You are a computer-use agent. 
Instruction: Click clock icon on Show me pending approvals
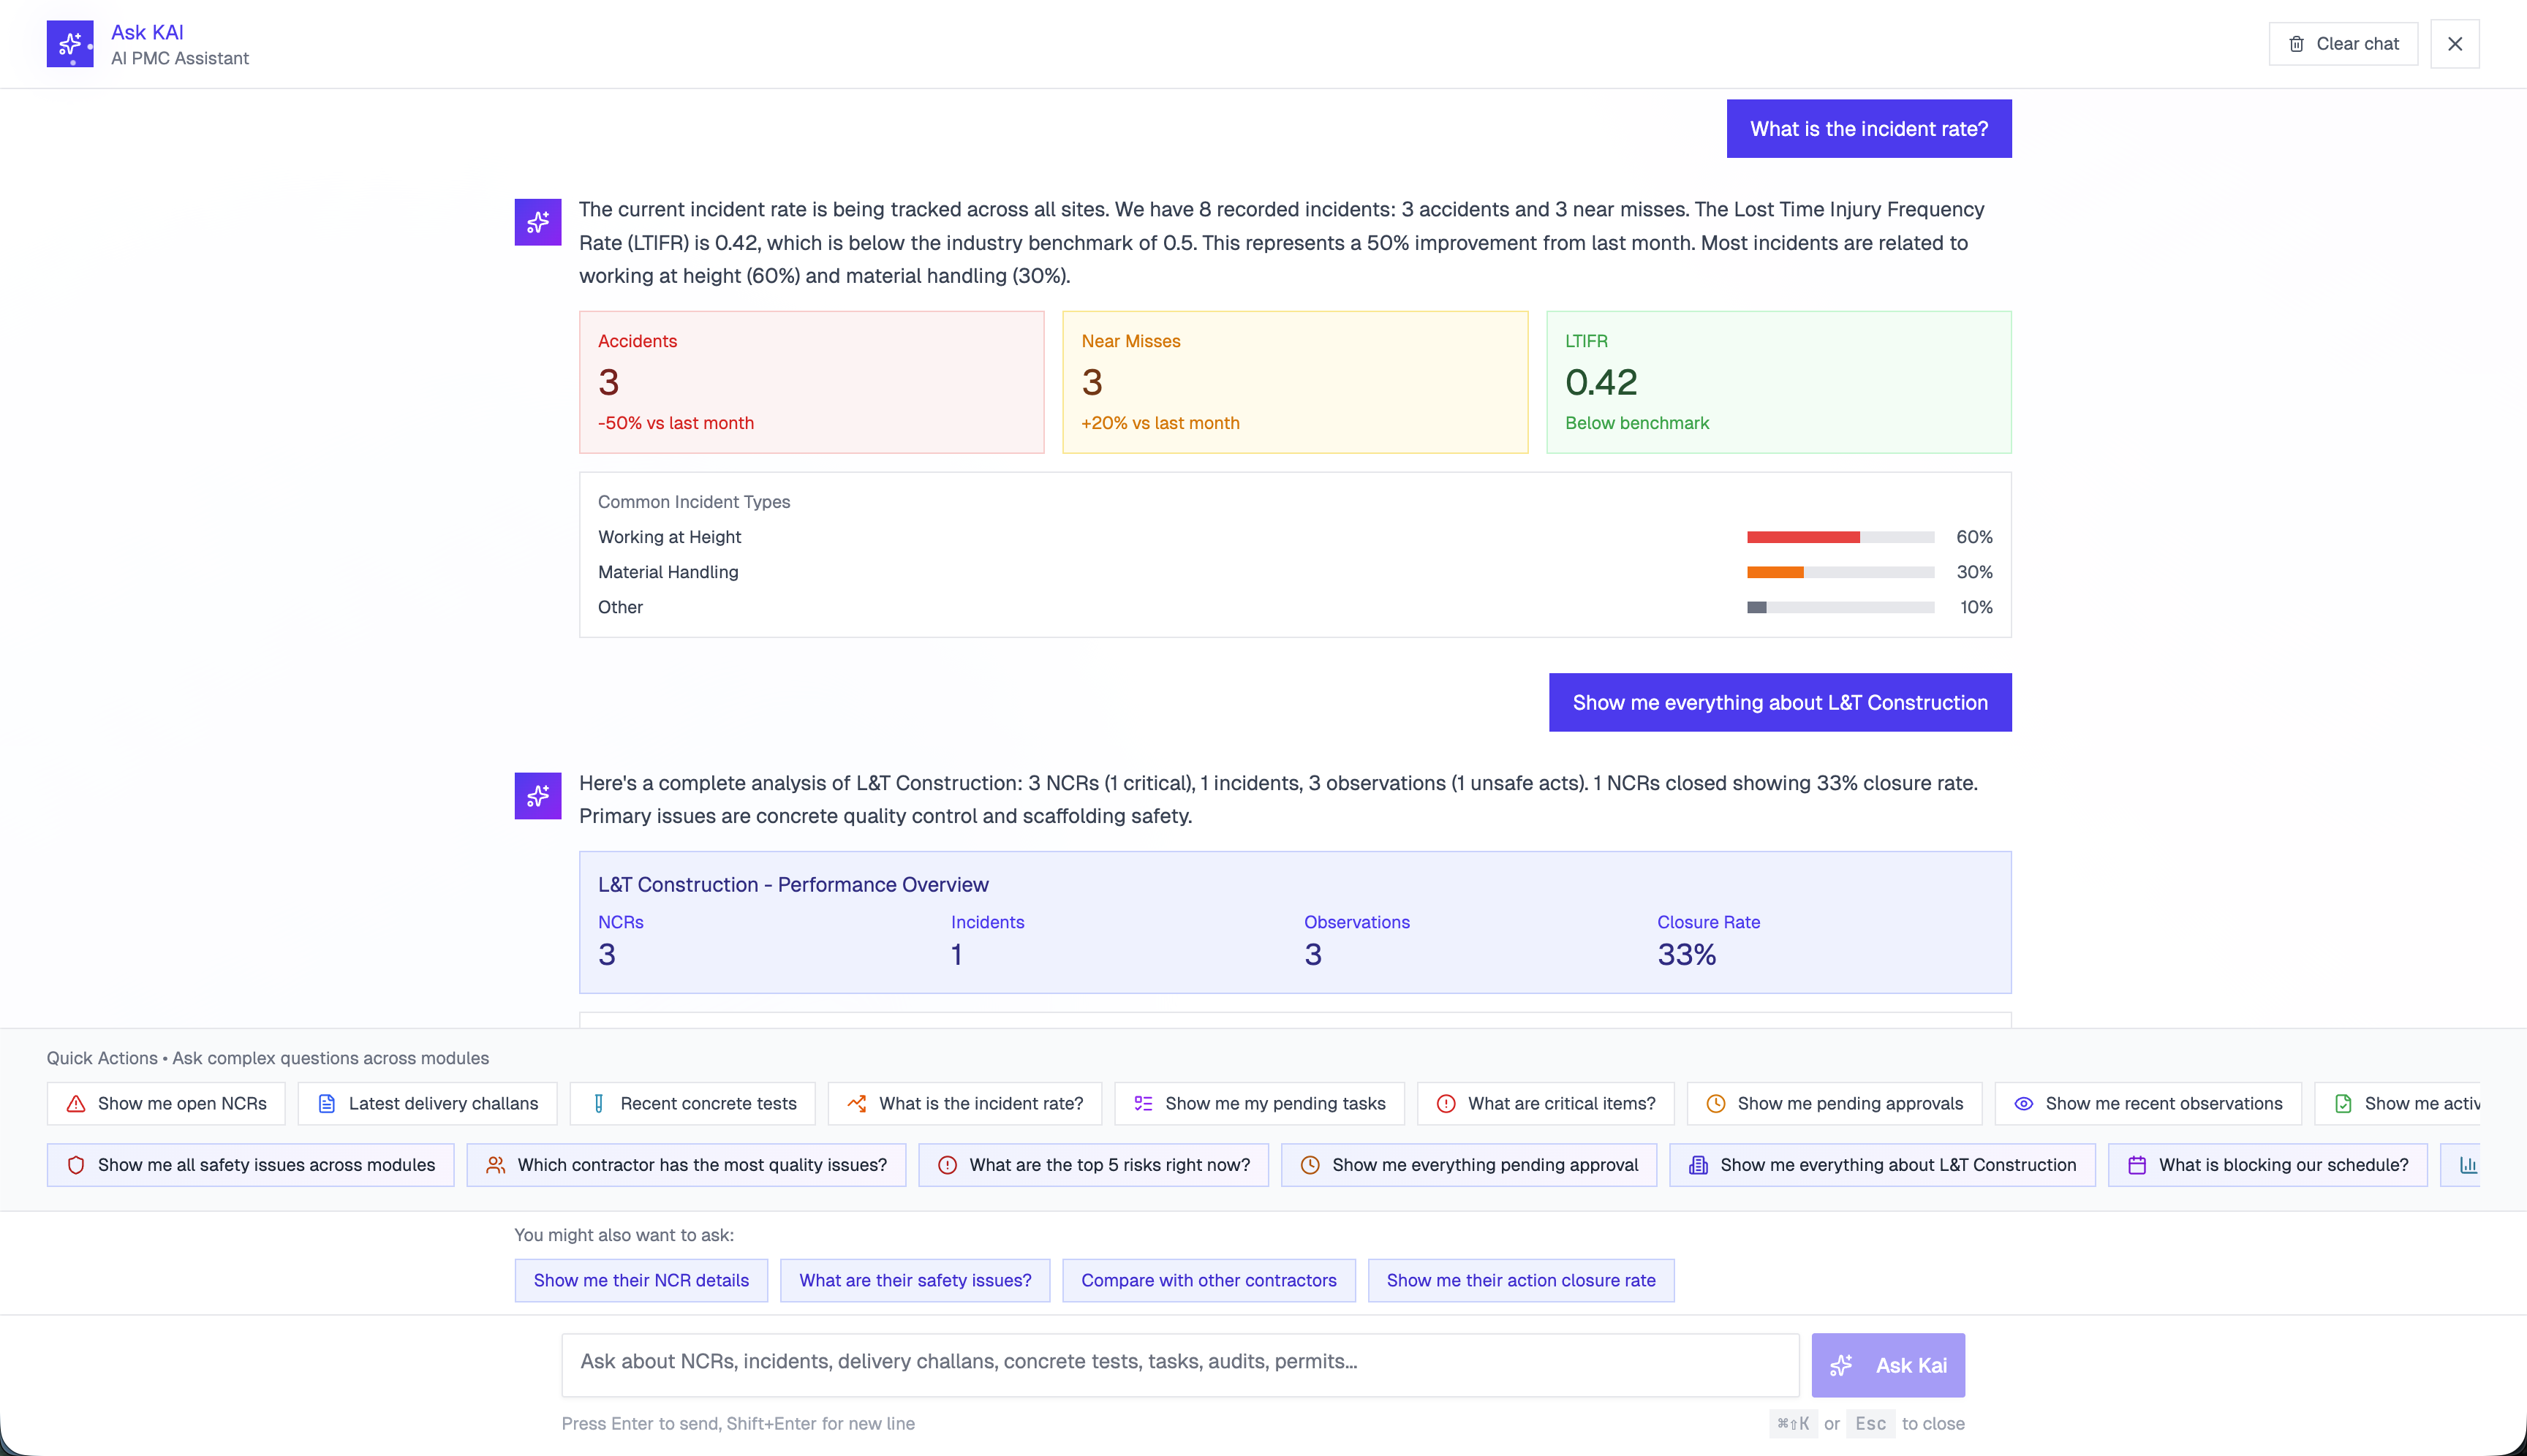click(1715, 1104)
